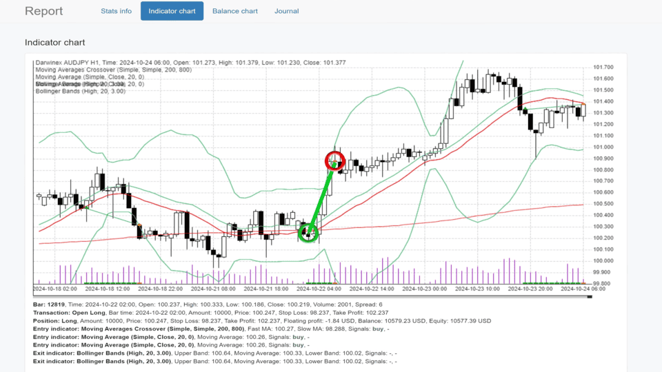Click the 2024-10-18 02:00 time axis label
This screenshot has height=372, width=662.
(54, 289)
